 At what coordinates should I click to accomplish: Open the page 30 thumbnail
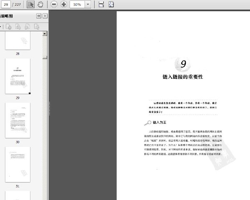click(x=17, y=120)
